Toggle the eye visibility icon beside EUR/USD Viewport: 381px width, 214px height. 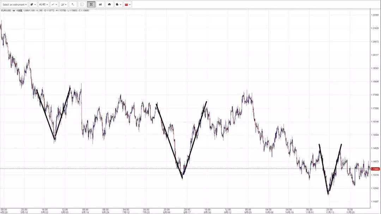point(14,11)
